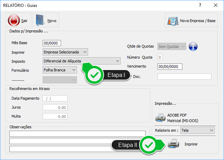
Task: Focus the Data Pagamento field
Action: (55, 98)
